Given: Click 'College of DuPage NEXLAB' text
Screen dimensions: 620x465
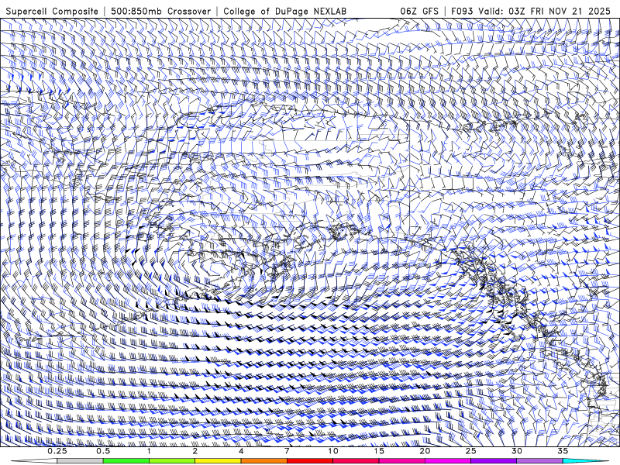Looking at the screenshot, I should pyautogui.click(x=284, y=11).
